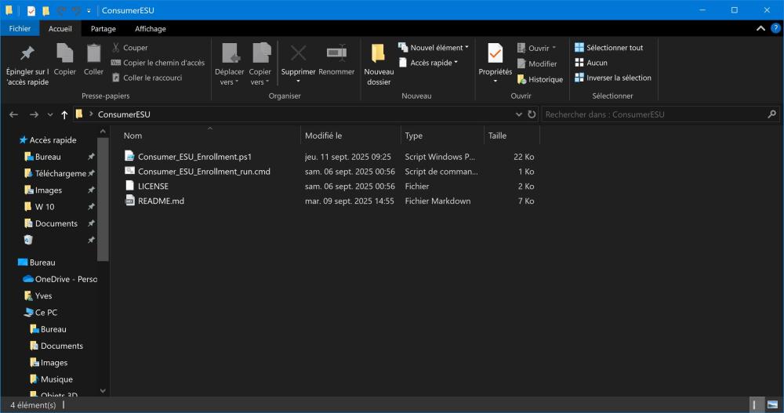Open the address bar history dropdown

pos(520,114)
